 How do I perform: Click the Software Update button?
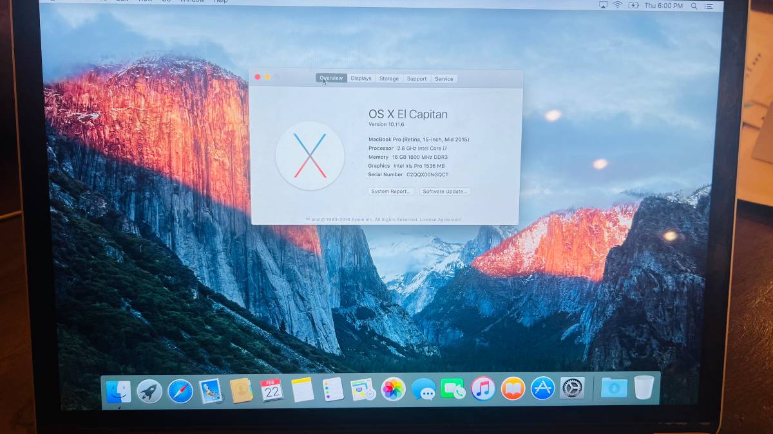click(x=445, y=192)
